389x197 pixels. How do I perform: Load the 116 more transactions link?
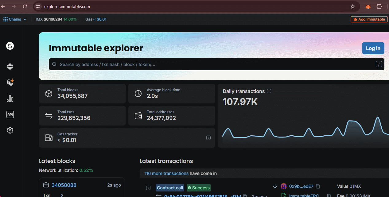(166, 173)
